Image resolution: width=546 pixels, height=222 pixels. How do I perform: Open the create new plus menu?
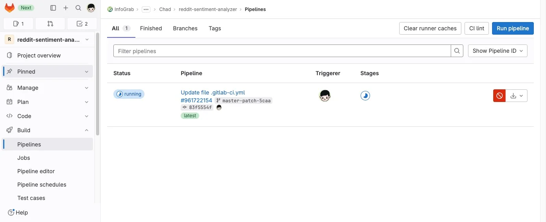point(66,8)
